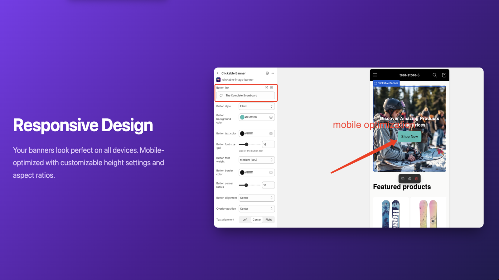Open the more options ellipsis in Clickable Banner header
Image resolution: width=499 pixels, height=280 pixels.
[272, 73]
